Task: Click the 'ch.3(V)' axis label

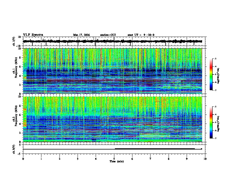Action: click(x=14, y=149)
